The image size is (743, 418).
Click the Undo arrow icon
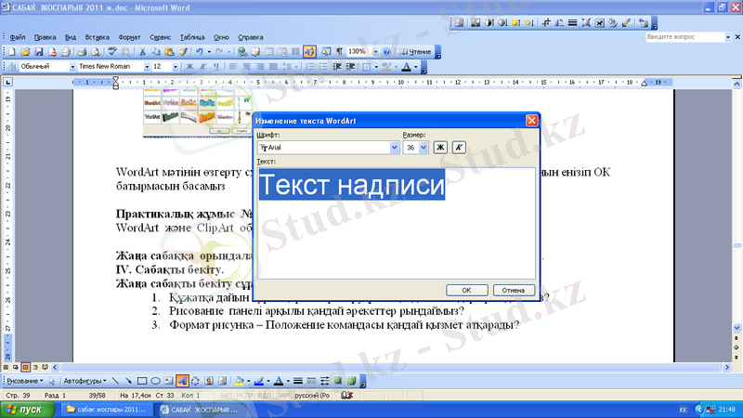(199, 51)
